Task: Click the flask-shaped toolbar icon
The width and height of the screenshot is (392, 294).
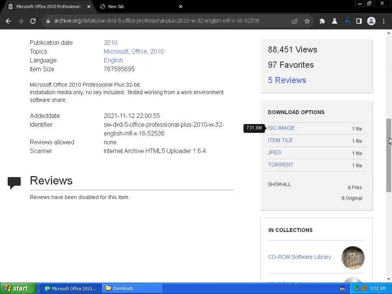Action: (x=334, y=21)
